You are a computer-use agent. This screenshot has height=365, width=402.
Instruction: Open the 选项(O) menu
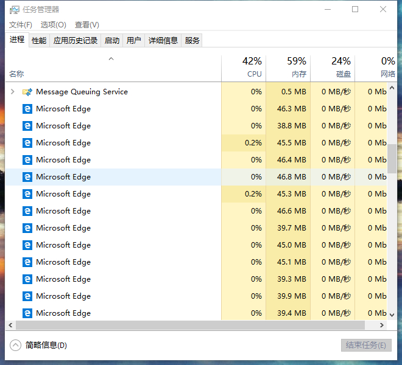point(54,25)
